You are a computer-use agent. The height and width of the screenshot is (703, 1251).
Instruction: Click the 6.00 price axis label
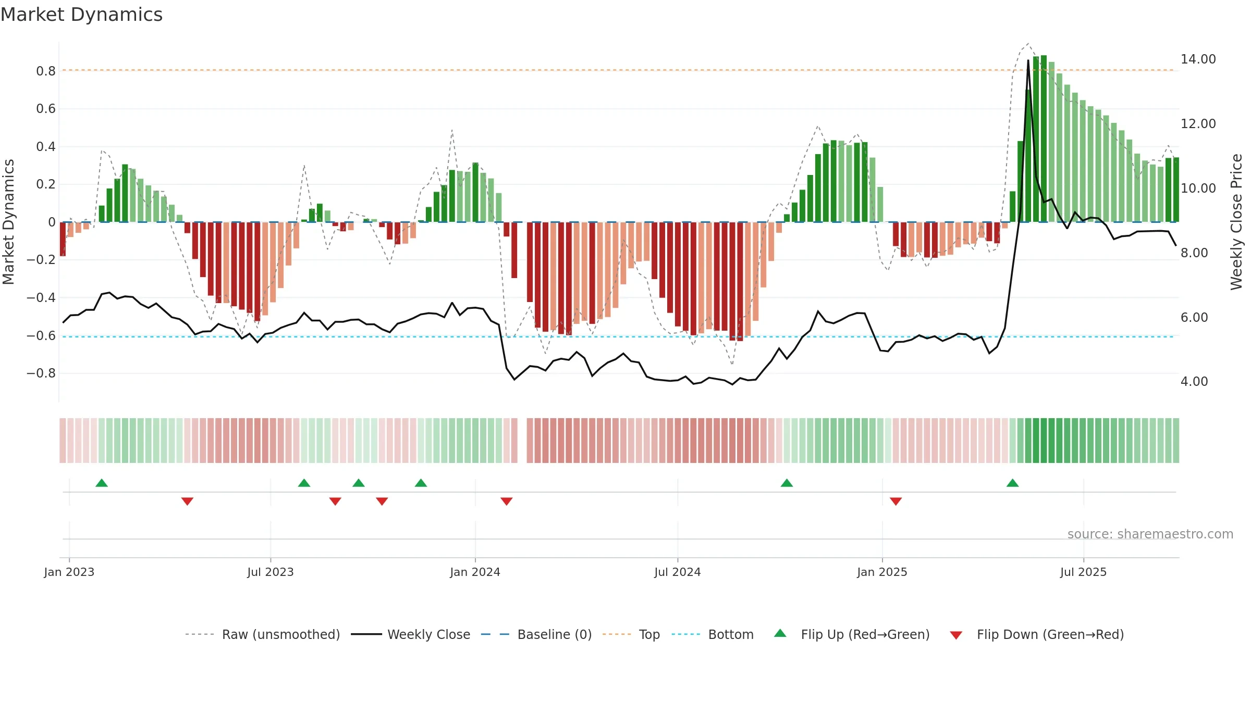[1194, 318]
